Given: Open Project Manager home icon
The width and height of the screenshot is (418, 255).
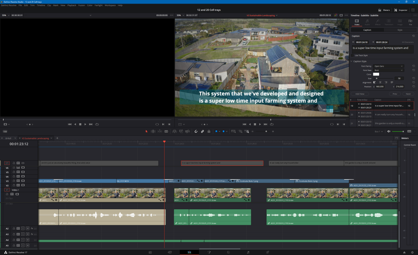Looking at the screenshot, I should pyautogui.click(x=404, y=252).
